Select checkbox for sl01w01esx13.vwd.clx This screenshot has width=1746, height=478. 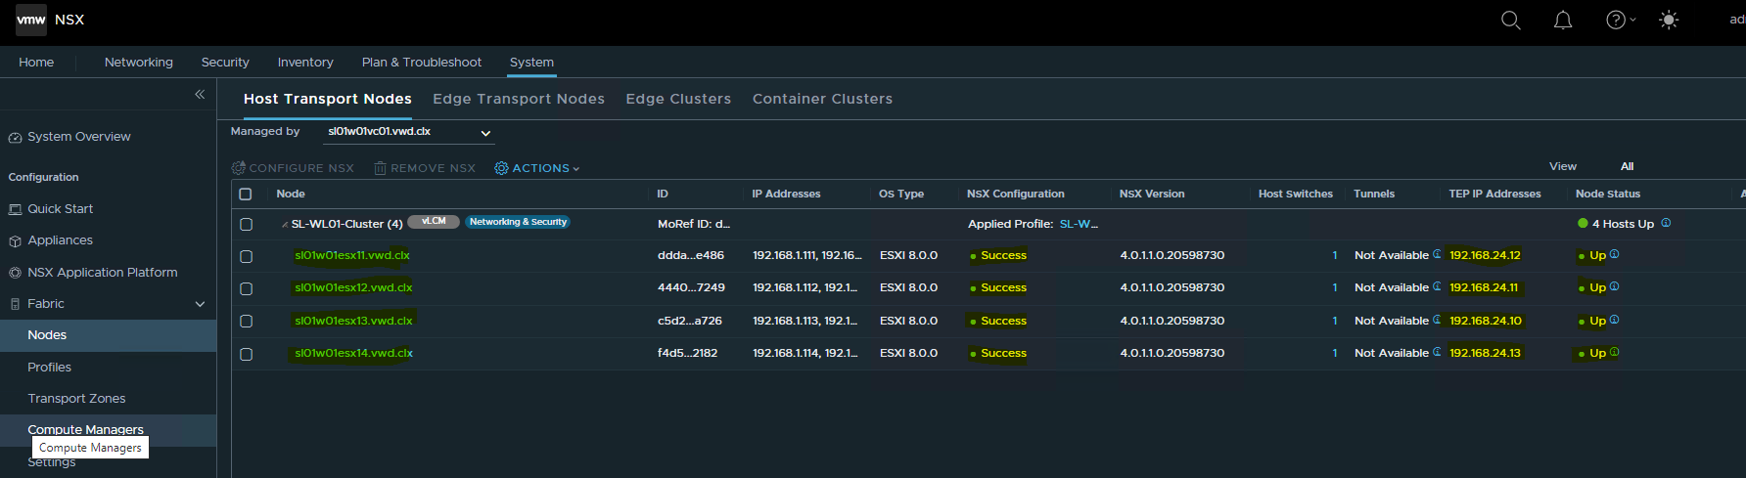(x=246, y=321)
